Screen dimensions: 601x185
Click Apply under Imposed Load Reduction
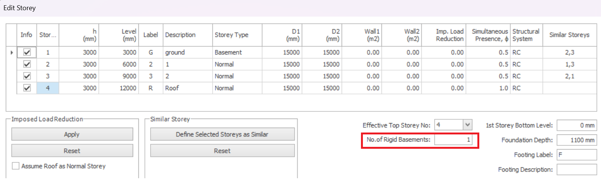tap(72, 134)
